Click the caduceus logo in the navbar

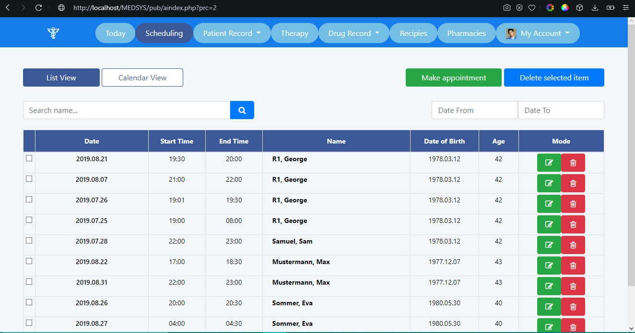(x=53, y=33)
